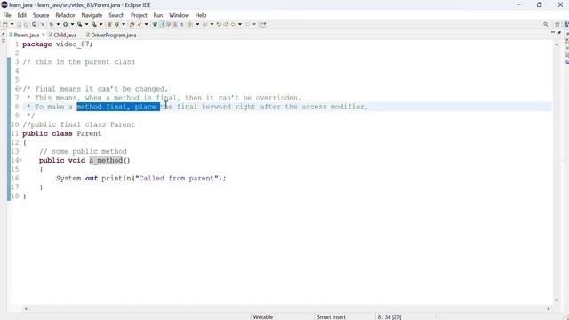Click the Smart Insert status field
Image resolution: width=569 pixels, height=320 pixels.
[331, 316]
